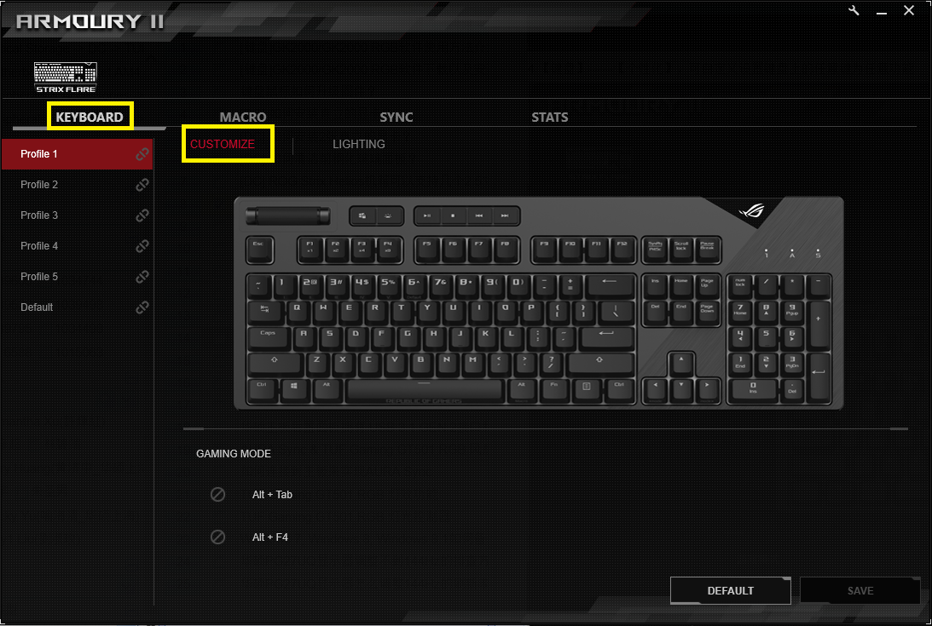The width and height of the screenshot is (932, 626).
Task: Click the link icon beside Profile 1
Action: (x=142, y=154)
